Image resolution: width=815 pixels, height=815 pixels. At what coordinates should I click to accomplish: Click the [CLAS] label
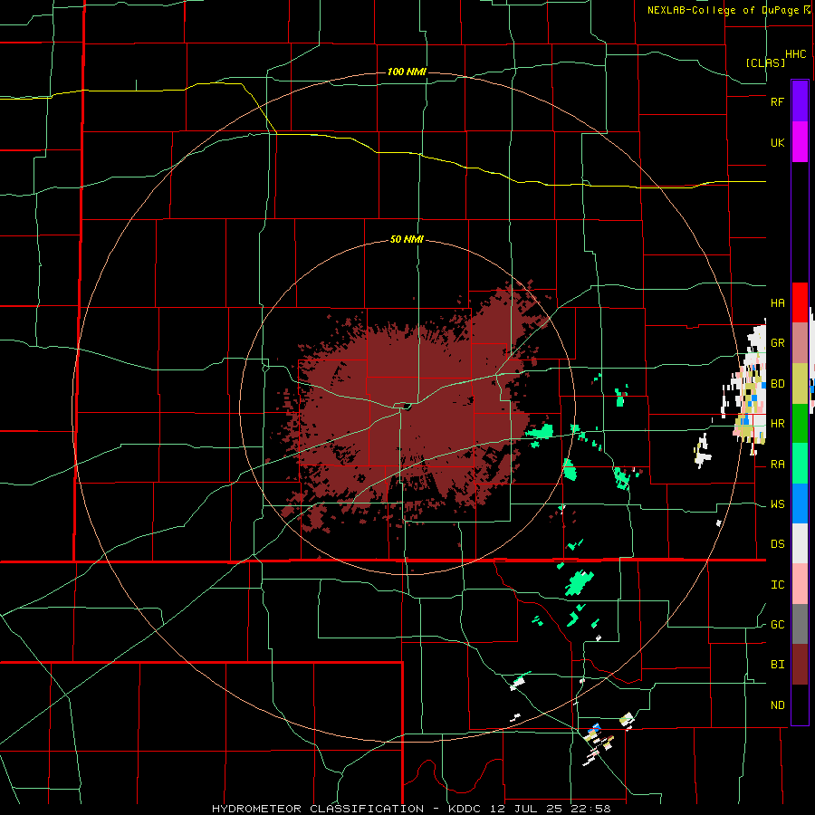[765, 62]
